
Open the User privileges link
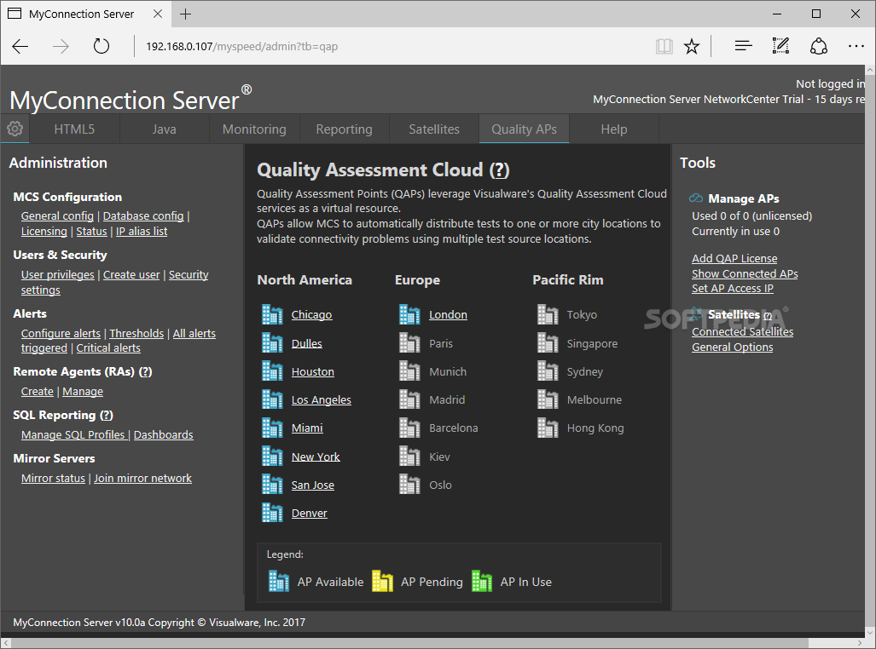click(x=57, y=274)
